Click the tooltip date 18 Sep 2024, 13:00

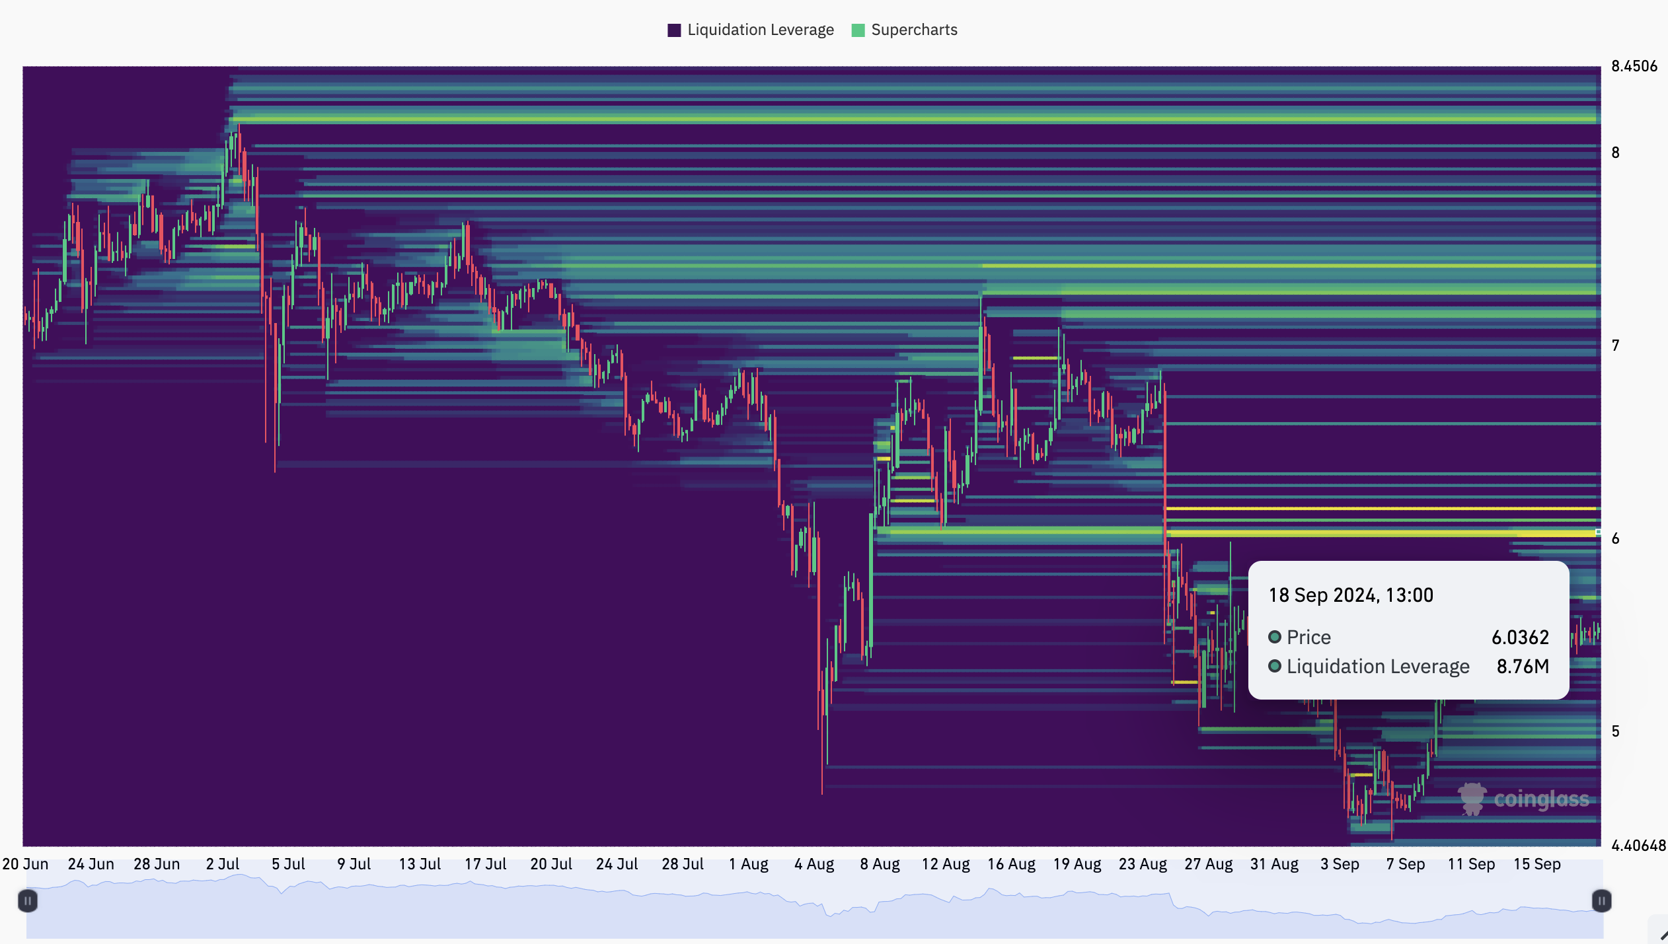click(x=1350, y=595)
